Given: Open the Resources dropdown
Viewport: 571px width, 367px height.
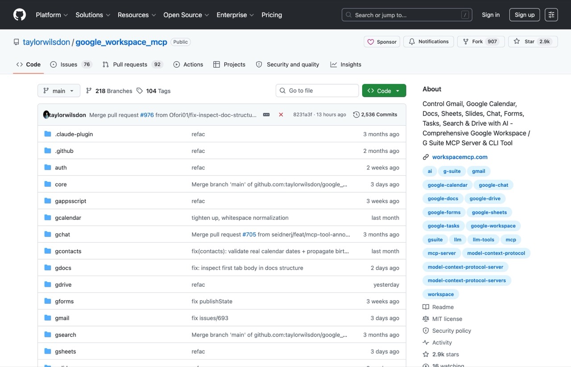Looking at the screenshot, I should tap(137, 15).
